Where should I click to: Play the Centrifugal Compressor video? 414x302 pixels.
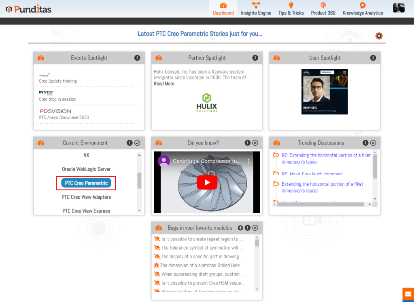[207, 182]
